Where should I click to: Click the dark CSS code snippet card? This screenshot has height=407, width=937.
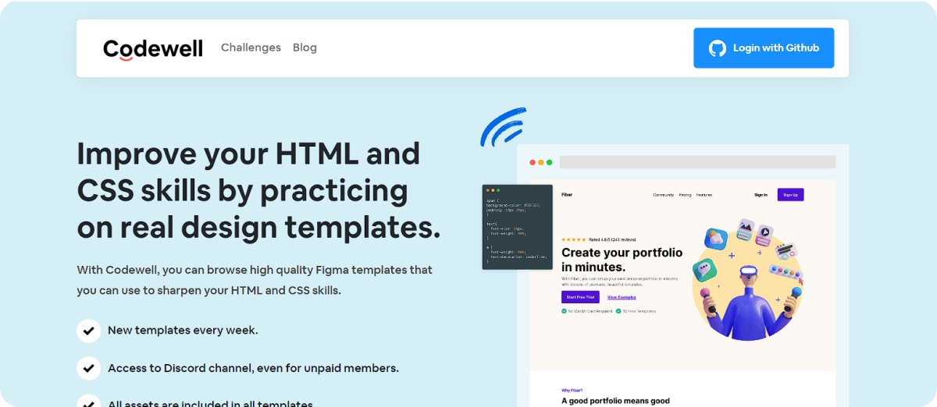coord(518,227)
